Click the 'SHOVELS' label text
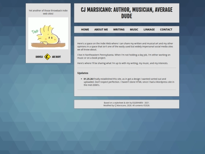 pyautogui.click(x=39, y=57)
